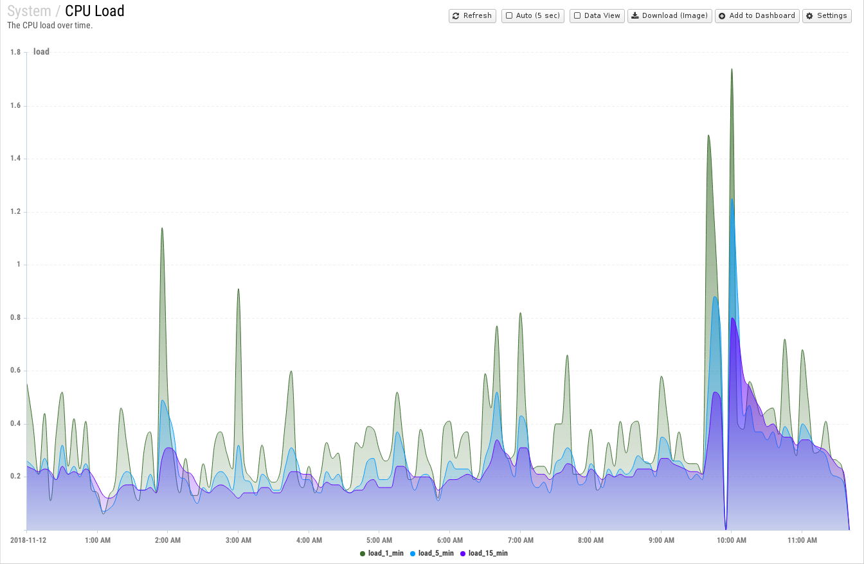
Task: Click the green load_1_min legend dot
Action: point(363,553)
